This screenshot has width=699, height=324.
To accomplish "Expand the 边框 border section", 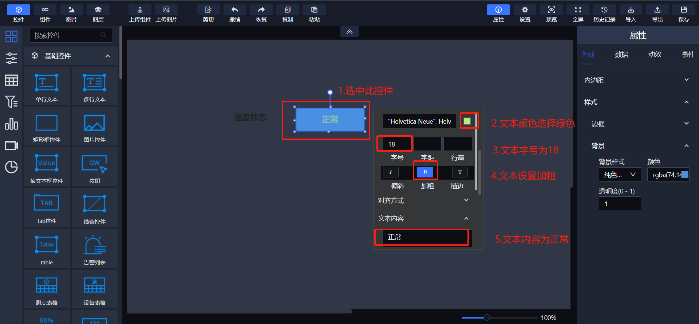I will (687, 124).
